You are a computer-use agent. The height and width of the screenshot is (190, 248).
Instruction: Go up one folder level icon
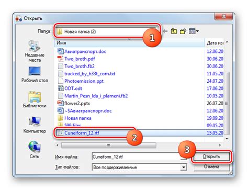point(174,31)
